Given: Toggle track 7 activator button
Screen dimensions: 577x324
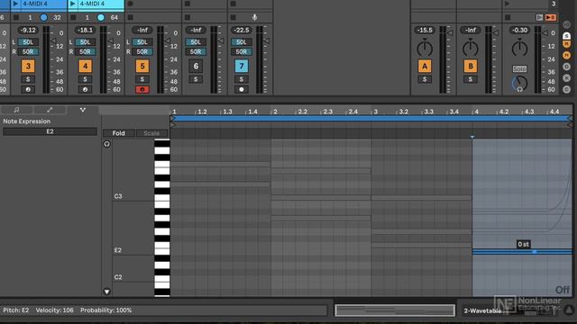Looking at the screenshot, I should click(242, 66).
